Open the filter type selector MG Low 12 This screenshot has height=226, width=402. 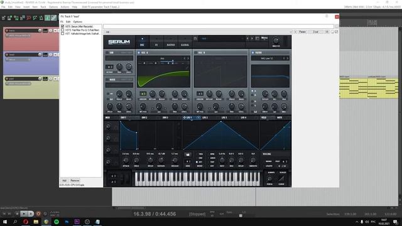coord(267,58)
